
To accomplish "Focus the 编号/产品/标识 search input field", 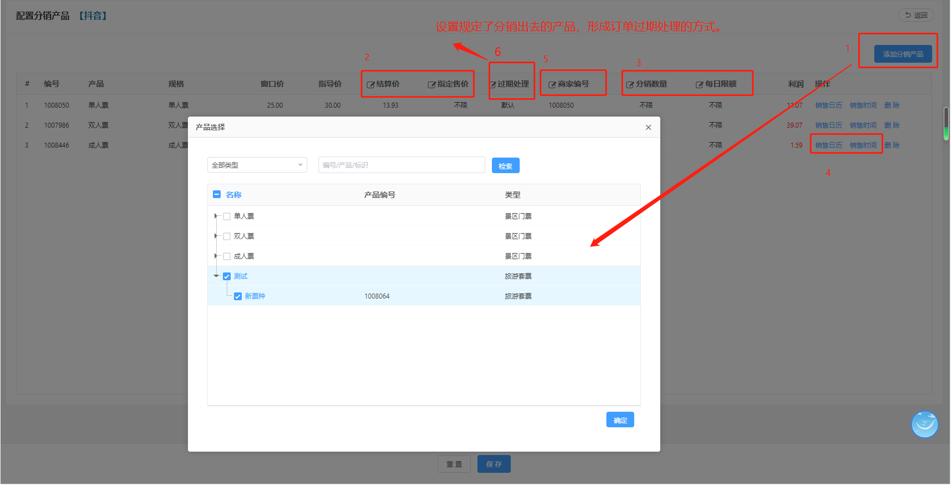I will (401, 165).
